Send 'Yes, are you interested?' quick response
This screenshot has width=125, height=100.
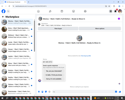(x=54, y=71)
